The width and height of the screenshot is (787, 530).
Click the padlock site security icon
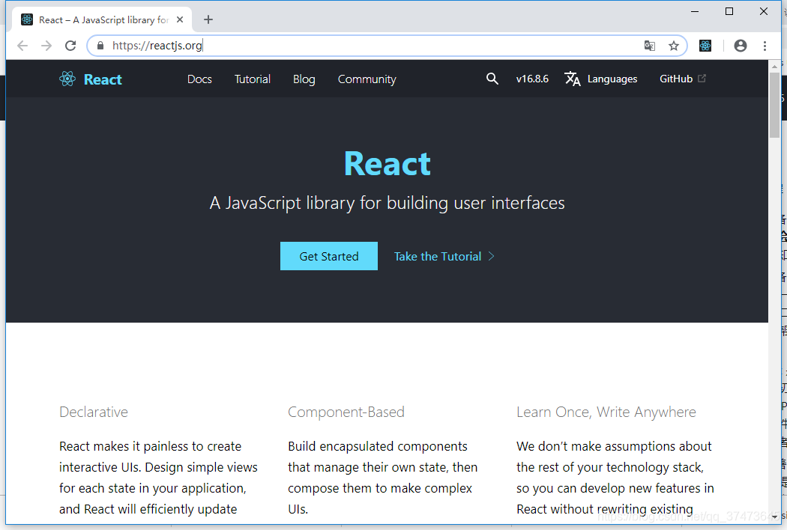(100, 46)
